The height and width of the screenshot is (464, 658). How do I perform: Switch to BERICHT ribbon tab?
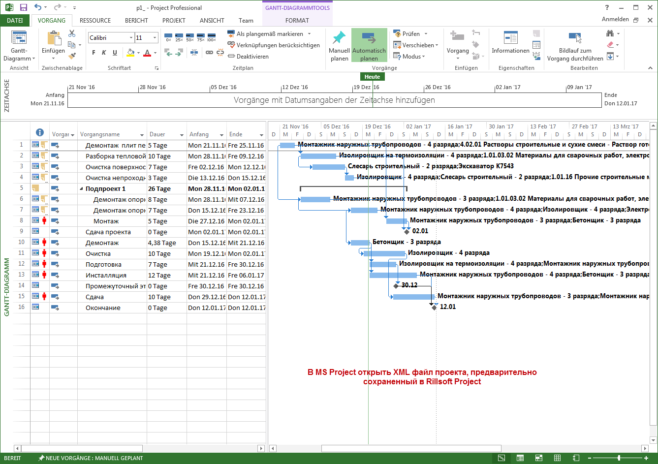click(x=136, y=21)
